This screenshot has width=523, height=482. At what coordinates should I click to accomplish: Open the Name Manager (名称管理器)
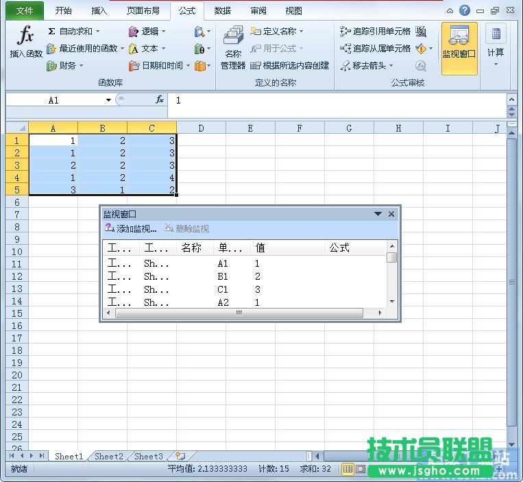coord(233,48)
